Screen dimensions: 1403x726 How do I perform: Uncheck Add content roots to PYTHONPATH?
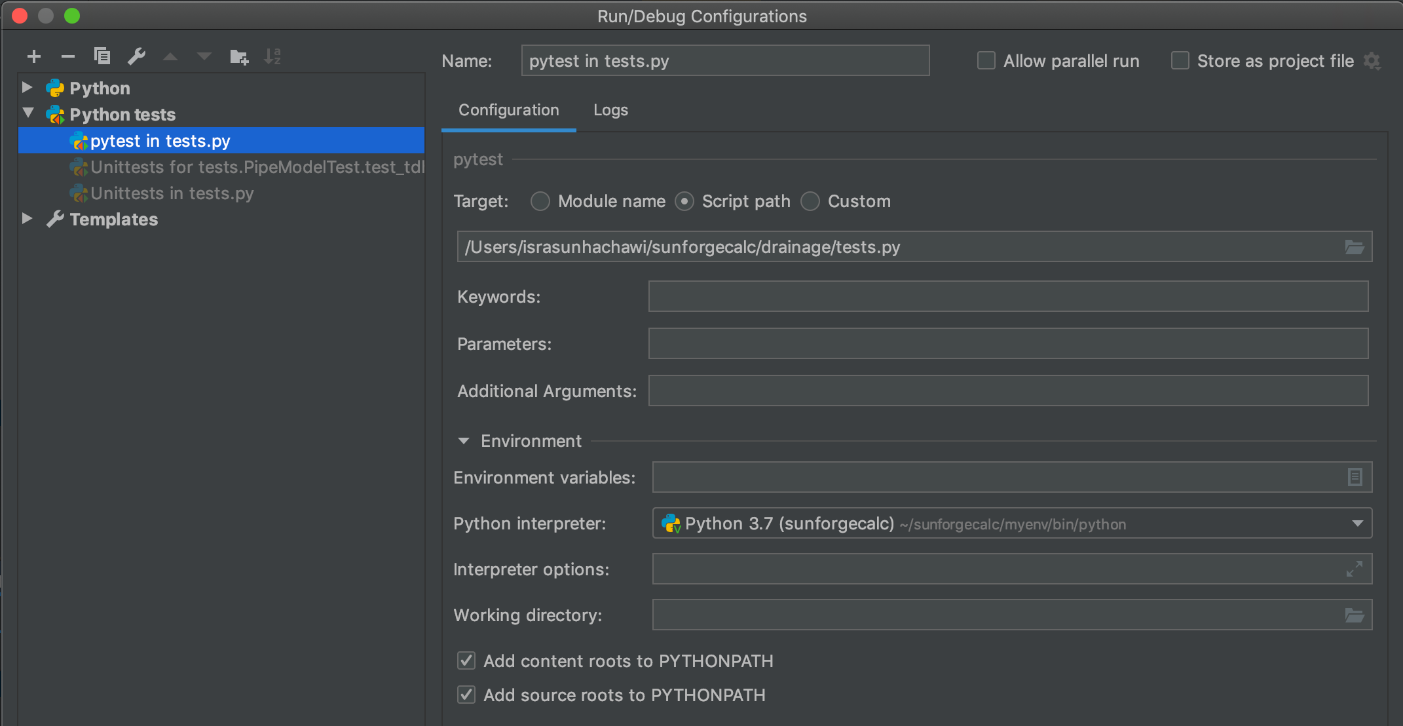click(466, 660)
